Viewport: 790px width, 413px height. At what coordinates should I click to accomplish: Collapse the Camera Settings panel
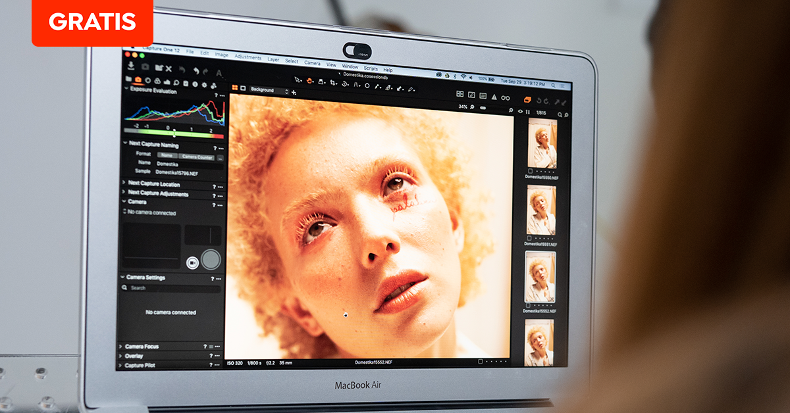click(122, 277)
